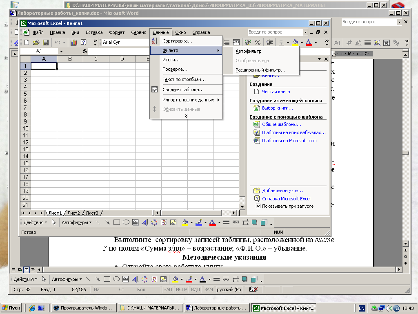Image resolution: width=418 pixels, height=314 pixels.
Task: Choose Расширенный фильтр from the submenu
Action: tap(261, 70)
